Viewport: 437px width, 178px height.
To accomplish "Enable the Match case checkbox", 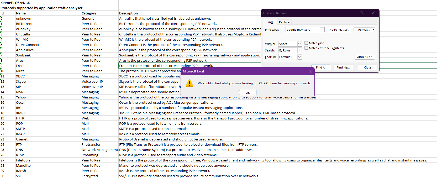I will tap(306, 43).
